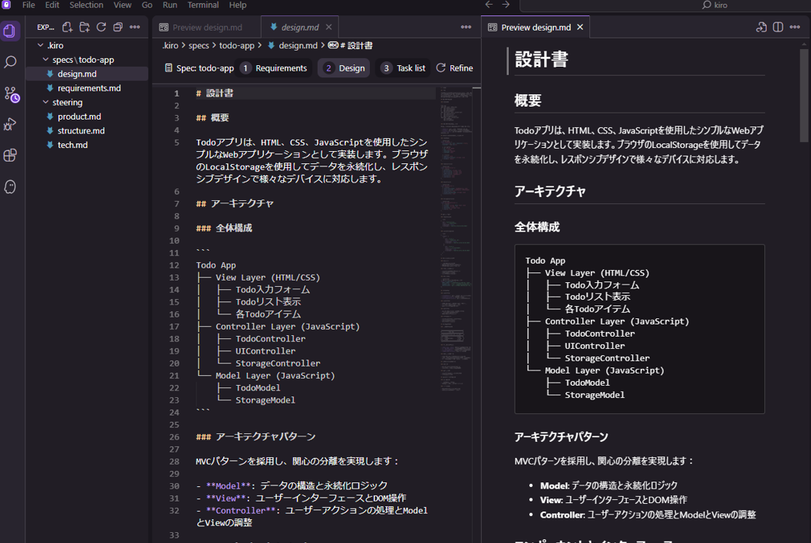Open the Edit menu
This screenshot has height=543, width=811.
click(x=52, y=5)
